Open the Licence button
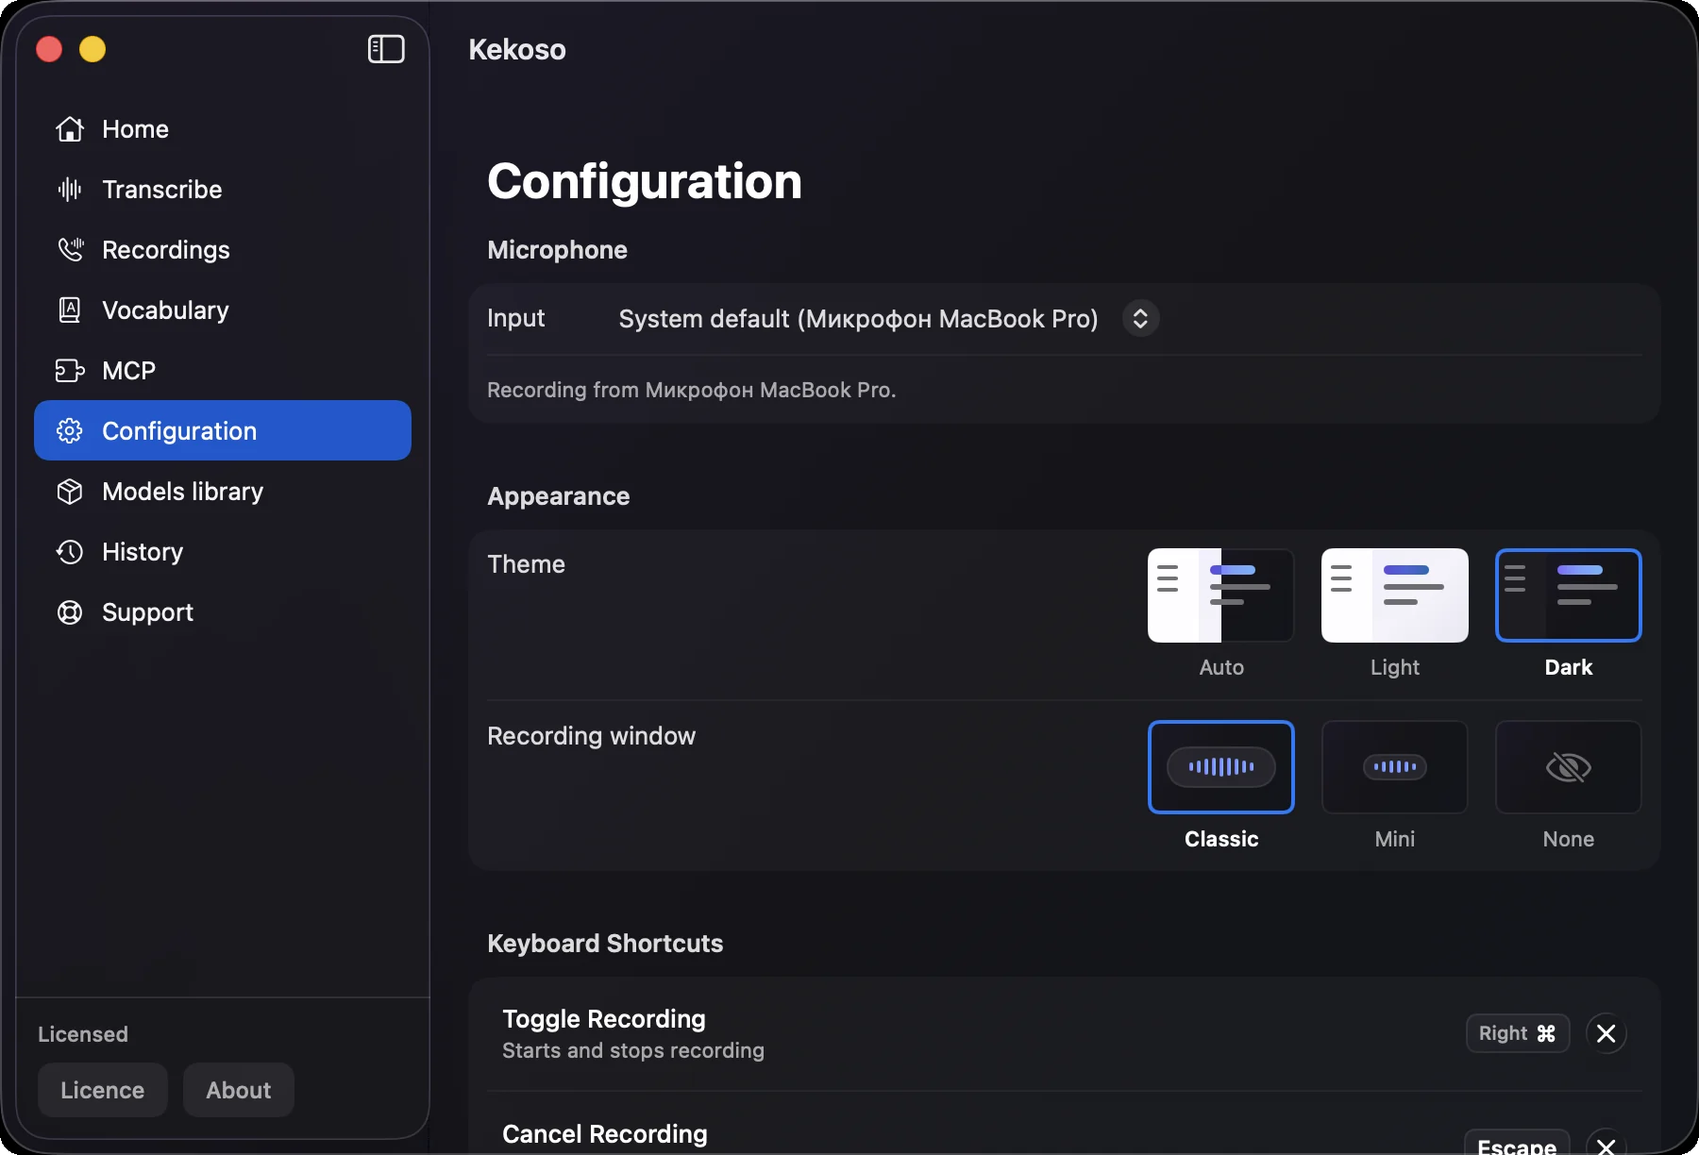Image resolution: width=1699 pixels, height=1155 pixels. (x=103, y=1090)
